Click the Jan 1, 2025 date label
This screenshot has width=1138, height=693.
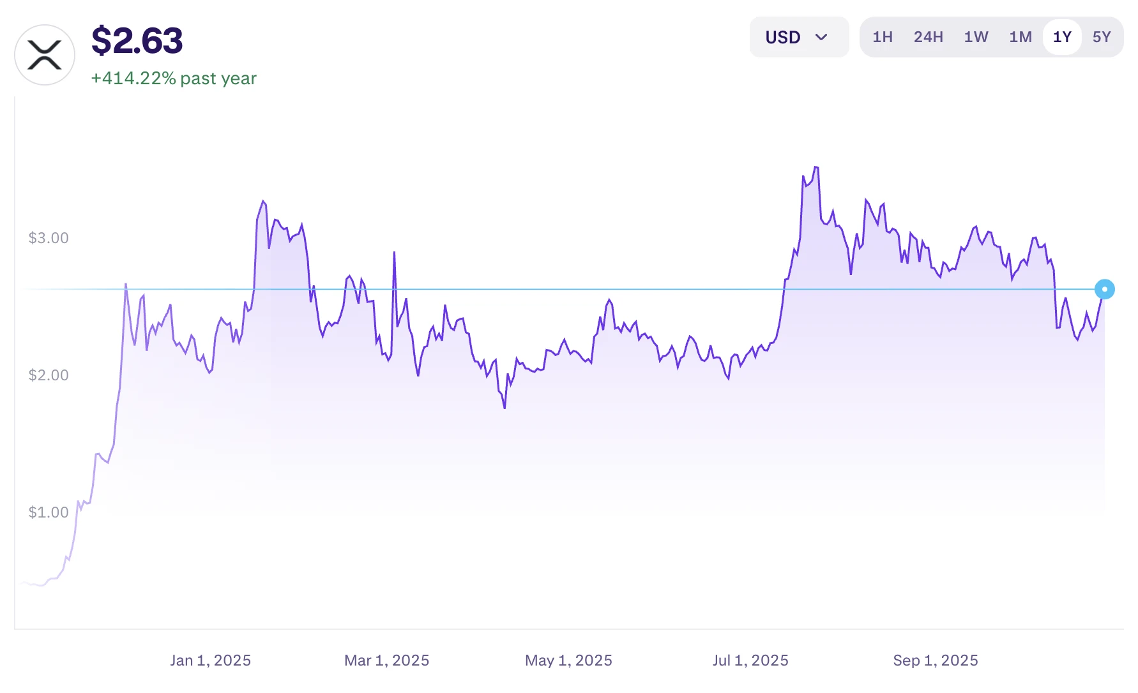210,660
